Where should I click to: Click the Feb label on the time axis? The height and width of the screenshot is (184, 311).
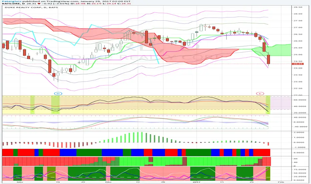tap(281, 182)
